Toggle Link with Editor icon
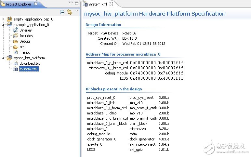The height and width of the screenshot is (157, 251). 69,12
